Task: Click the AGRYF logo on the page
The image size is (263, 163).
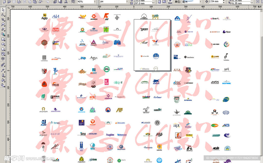Action: pyautogui.click(x=144, y=29)
